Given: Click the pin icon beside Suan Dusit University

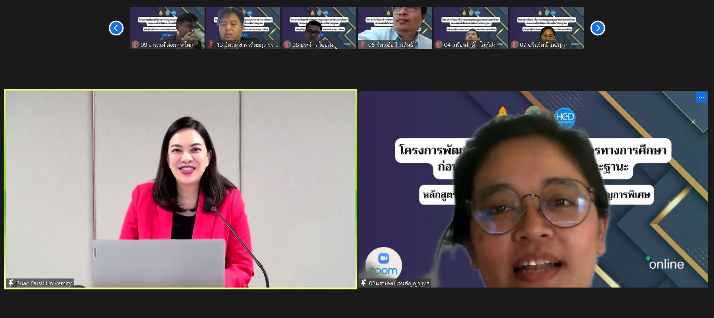Looking at the screenshot, I should 11,283.
